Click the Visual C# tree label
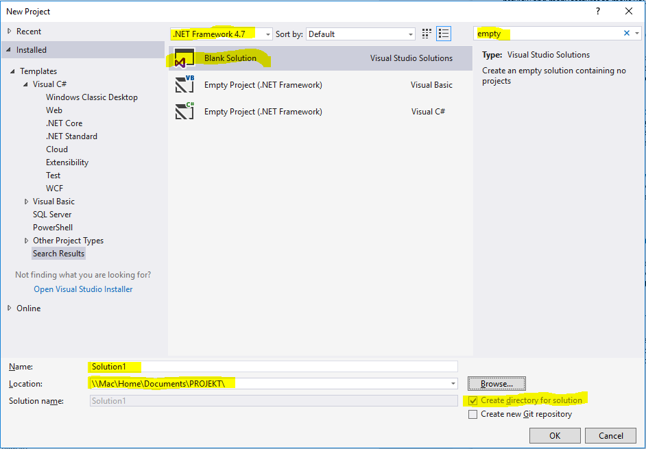 click(49, 84)
